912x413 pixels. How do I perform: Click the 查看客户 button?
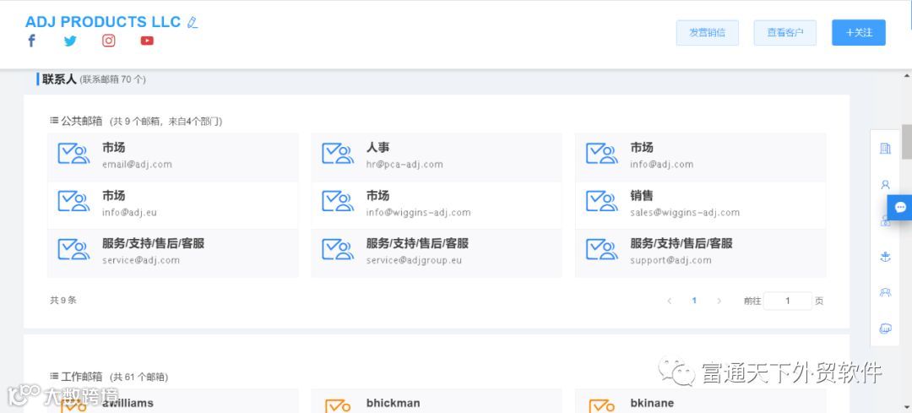[x=785, y=33]
